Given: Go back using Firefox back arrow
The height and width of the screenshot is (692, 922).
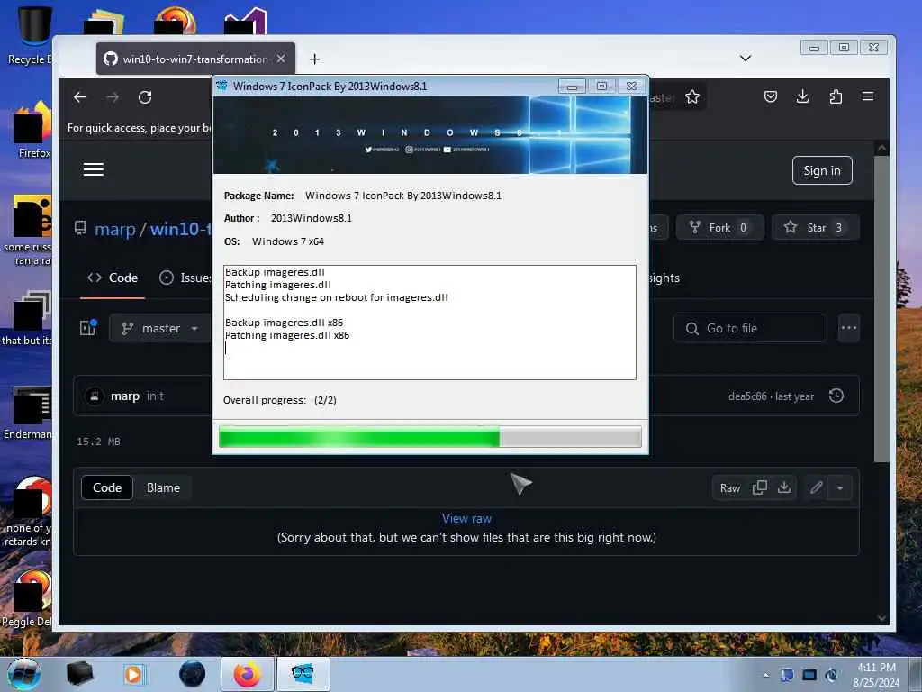Looking at the screenshot, I should click(80, 97).
